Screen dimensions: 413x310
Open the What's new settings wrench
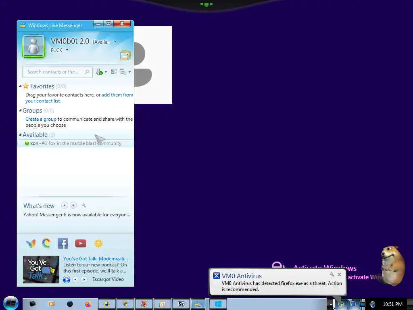click(84, 205)
